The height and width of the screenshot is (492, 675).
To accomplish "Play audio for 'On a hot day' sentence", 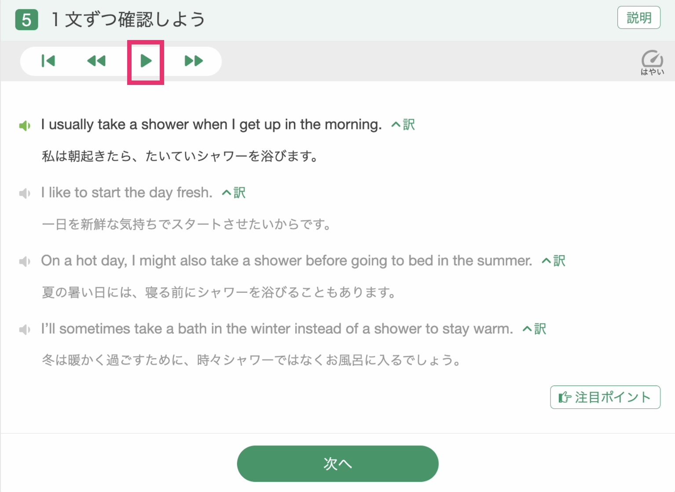I will (25, 262).
